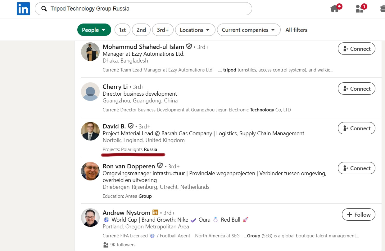Screen dimensions: 385x251
Task: Click the followers icon under Andrew Nystrom
Action: 106,245
